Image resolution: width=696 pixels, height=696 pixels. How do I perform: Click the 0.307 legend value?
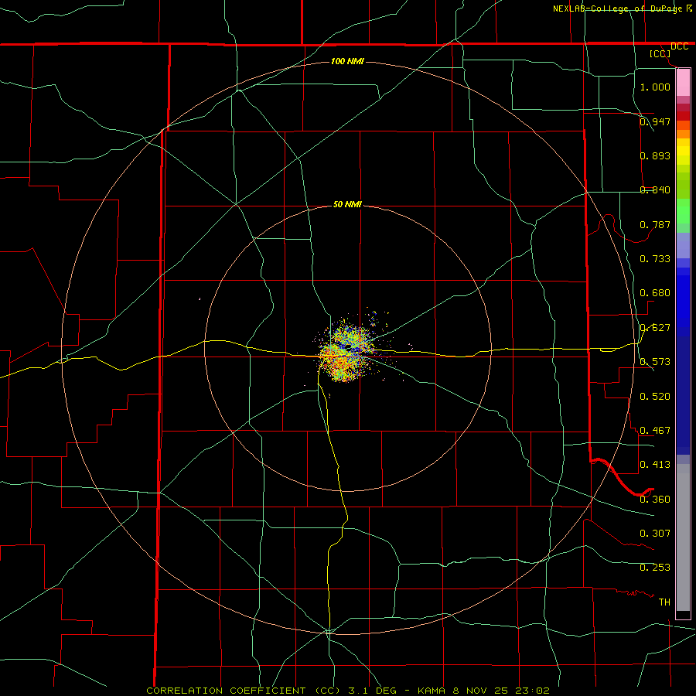pyautogui.click(x=655, y=534)
